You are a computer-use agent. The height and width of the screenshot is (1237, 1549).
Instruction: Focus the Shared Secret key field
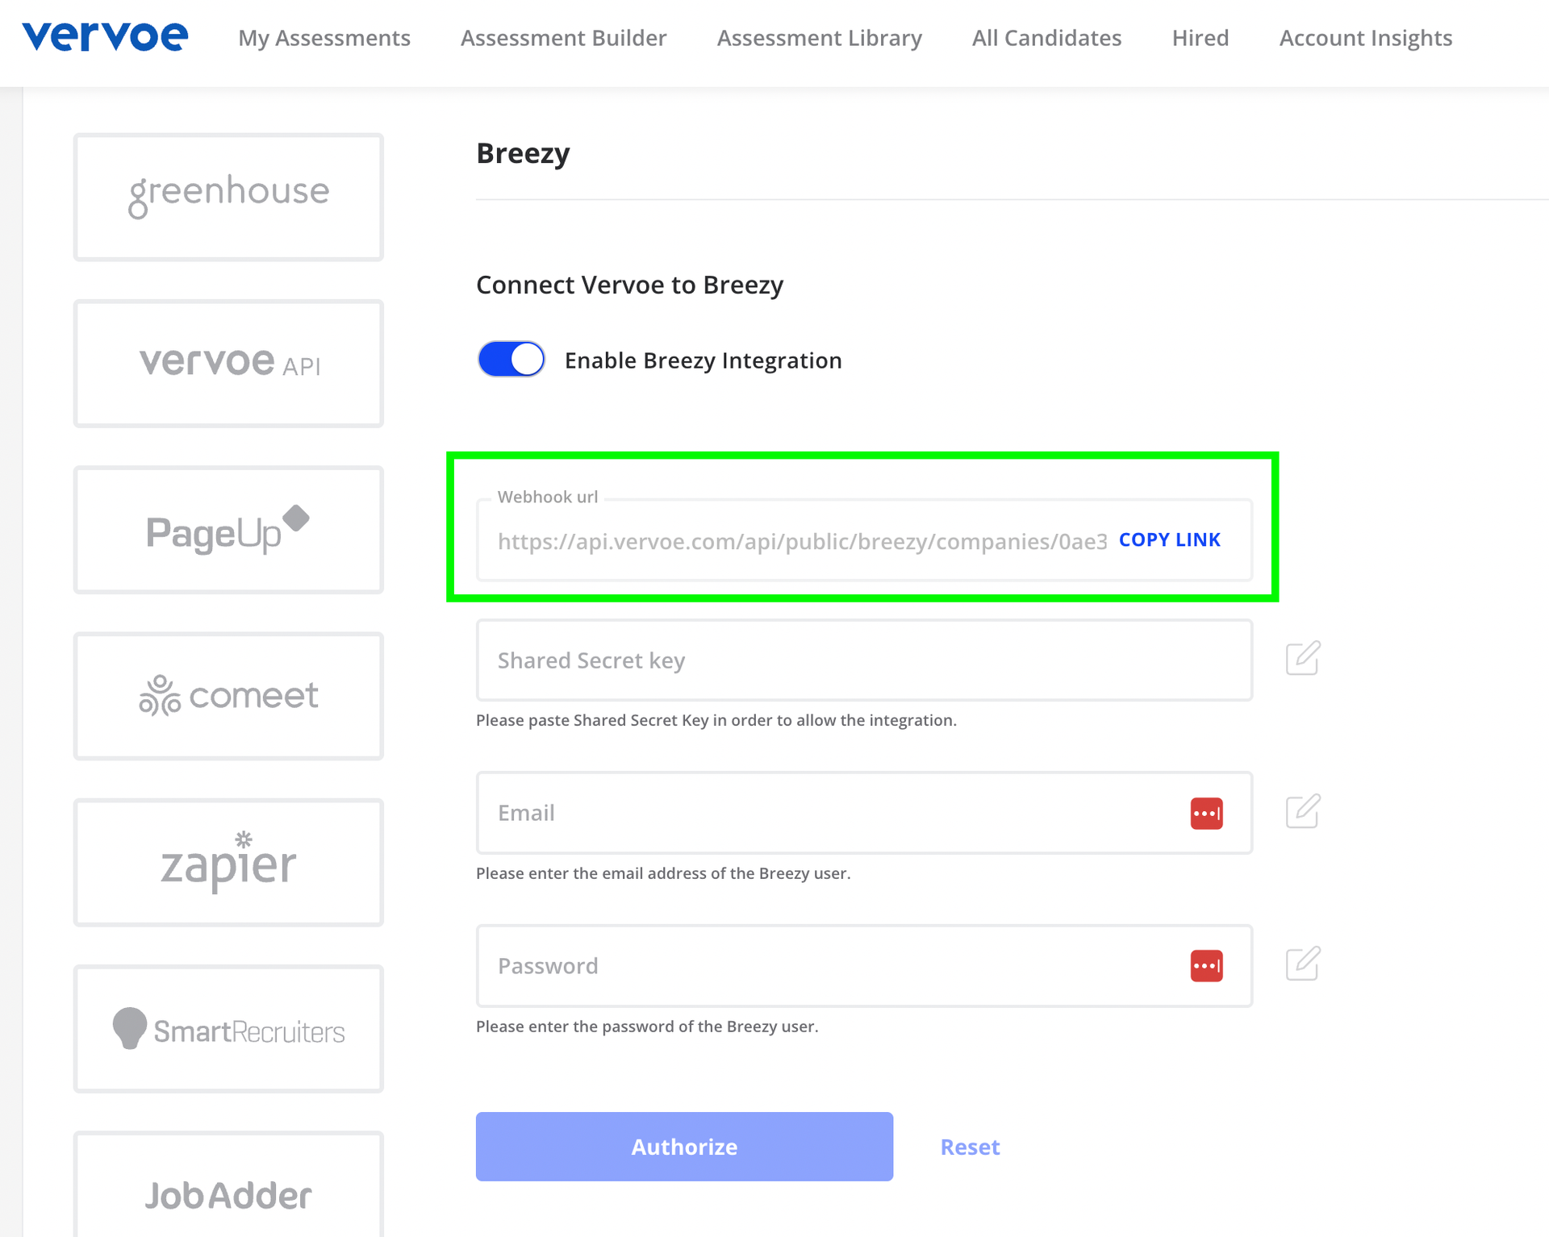click(x=864, y=660)
